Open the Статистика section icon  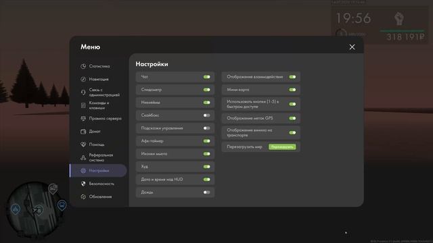(83, 66)
